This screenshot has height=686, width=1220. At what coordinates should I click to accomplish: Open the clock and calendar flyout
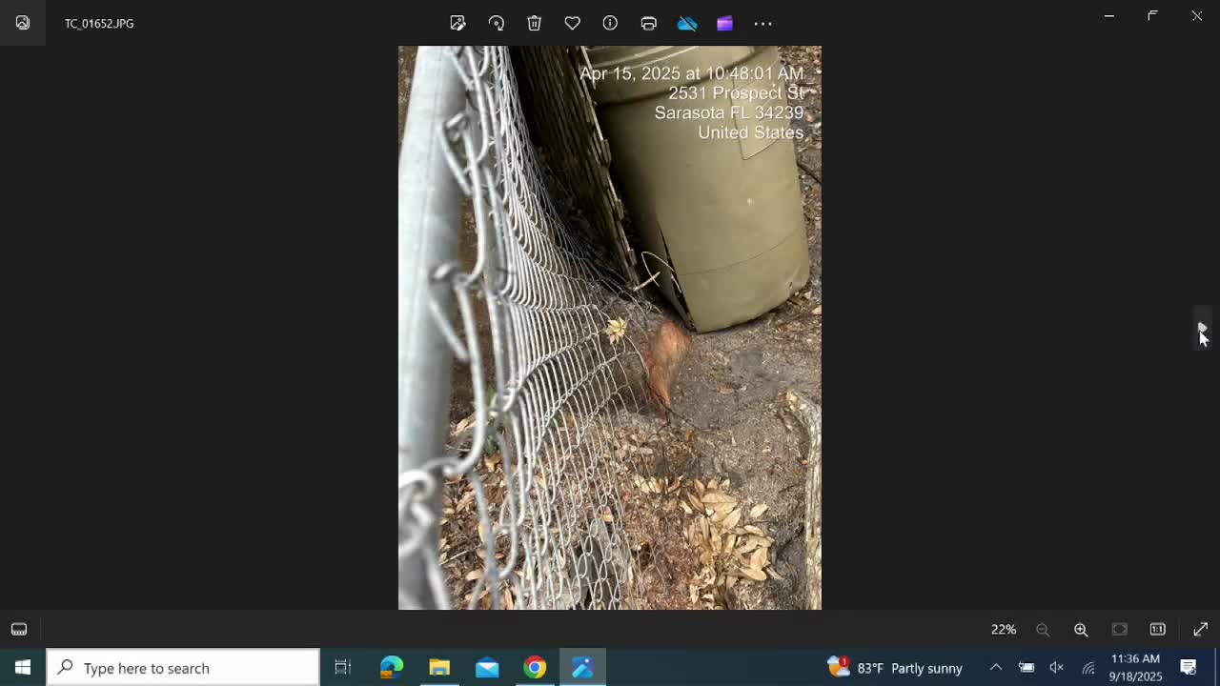point(1135,667)
